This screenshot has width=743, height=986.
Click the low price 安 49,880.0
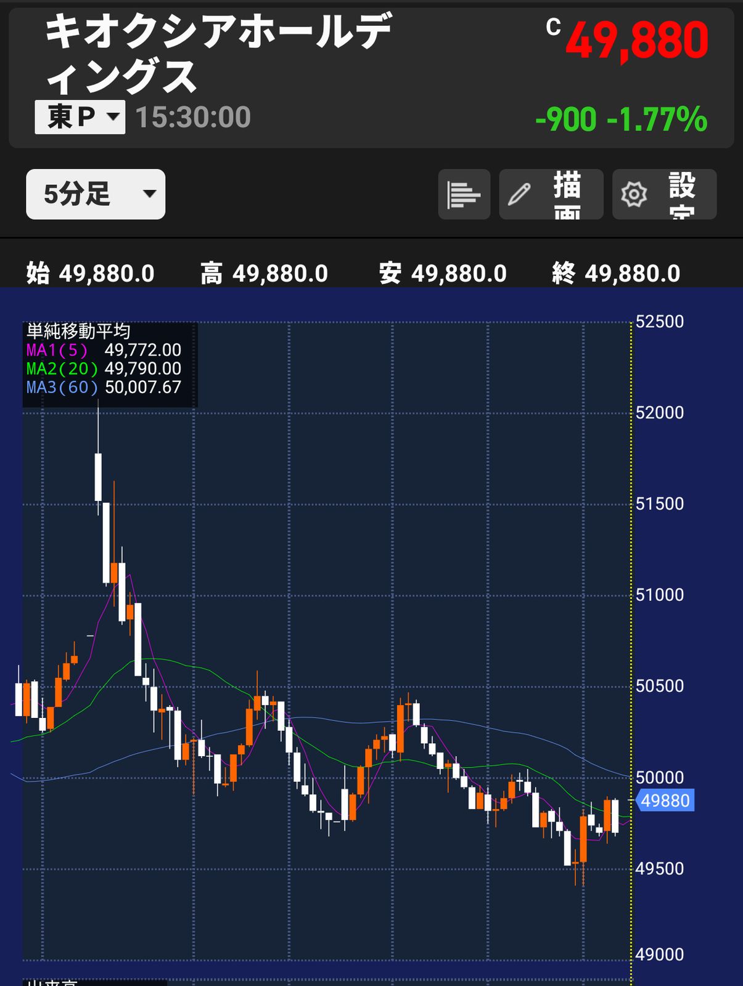coord(443,273)
